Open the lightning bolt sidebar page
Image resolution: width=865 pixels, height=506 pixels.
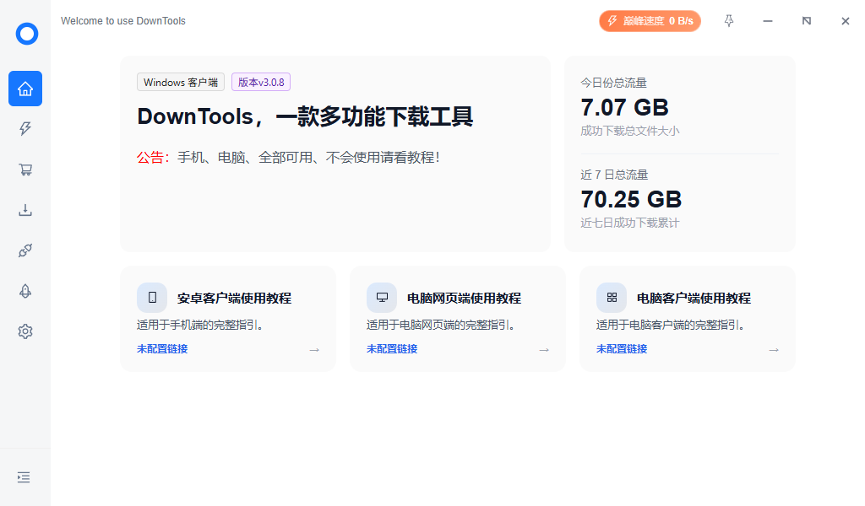pos(25,129)
